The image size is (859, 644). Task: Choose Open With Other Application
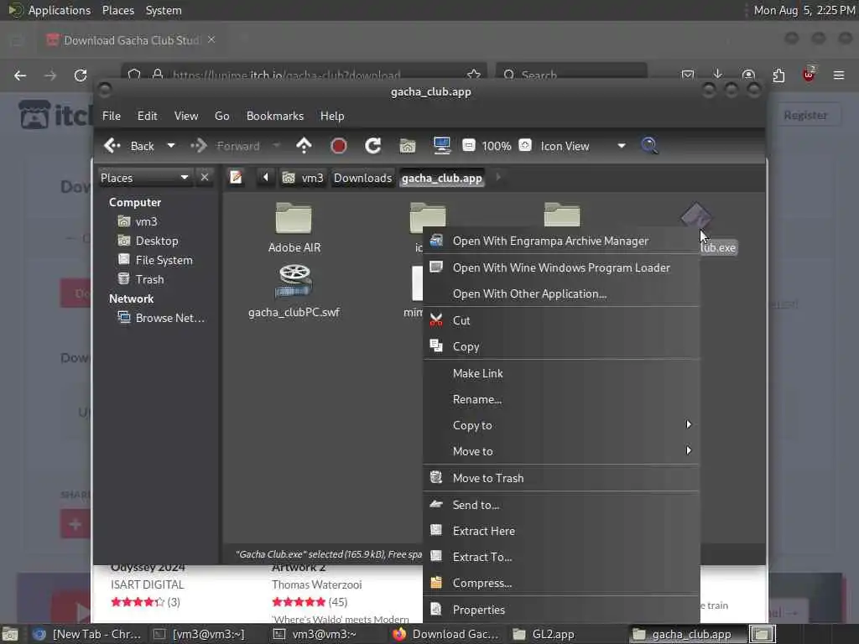pos(561,293)
